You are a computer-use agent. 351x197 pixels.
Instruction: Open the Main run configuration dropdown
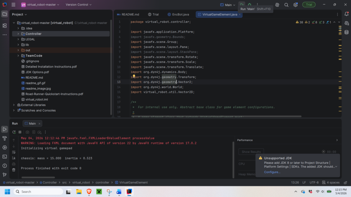point(228,5)
